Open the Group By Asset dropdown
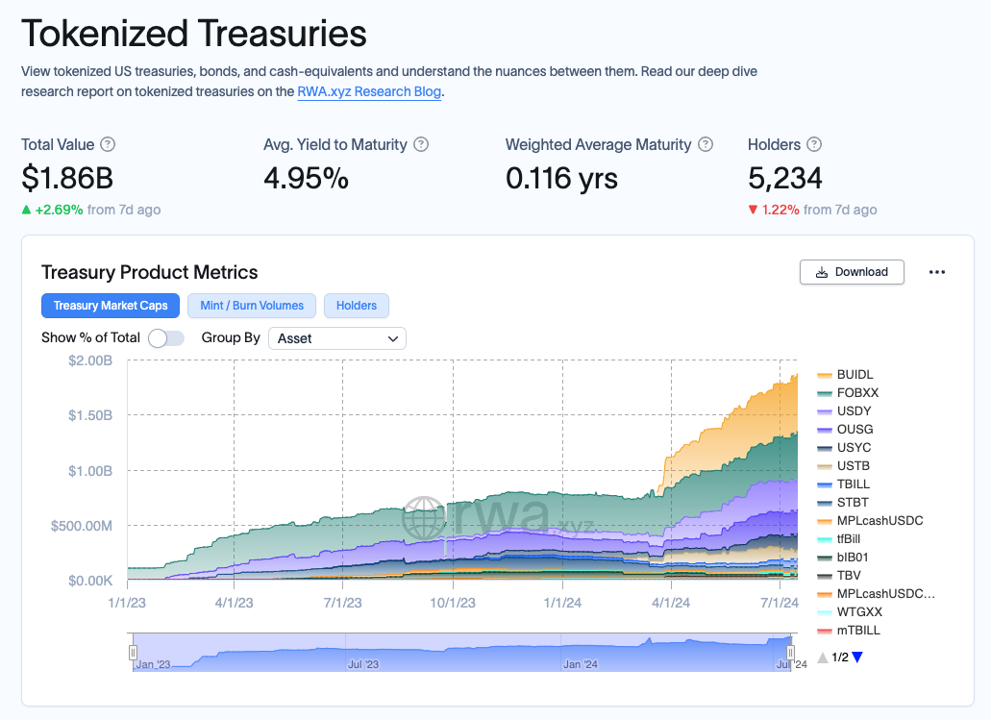This screenshot has height=720, width=991. pyautogui.click(x=337, y=338)
